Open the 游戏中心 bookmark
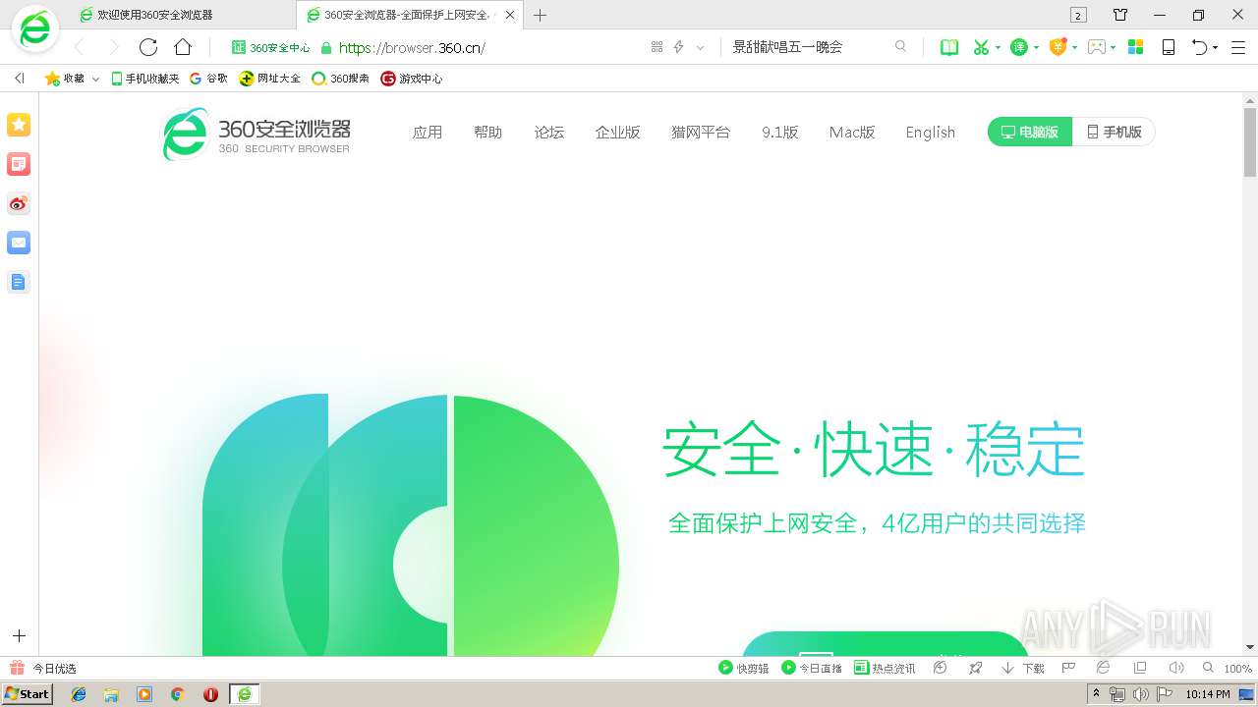 pyautogui.click(x=412, y=79)
